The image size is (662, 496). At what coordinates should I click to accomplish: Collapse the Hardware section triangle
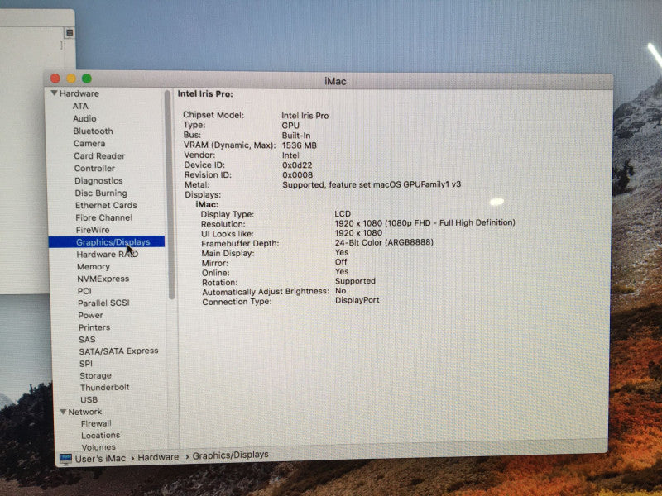pyautogui.click(x=54, y=93)
